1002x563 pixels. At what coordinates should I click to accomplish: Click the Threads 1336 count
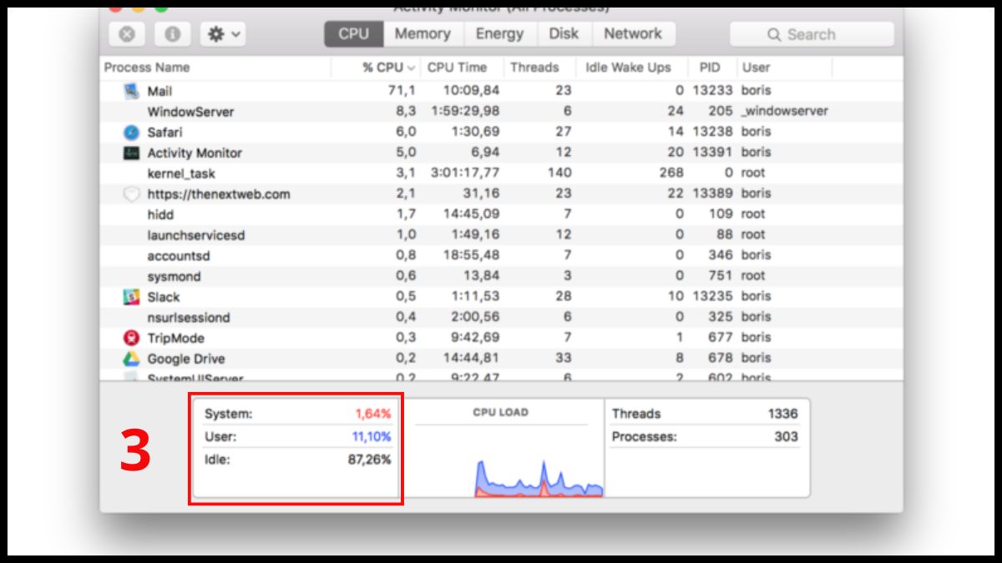click(783, 414)
